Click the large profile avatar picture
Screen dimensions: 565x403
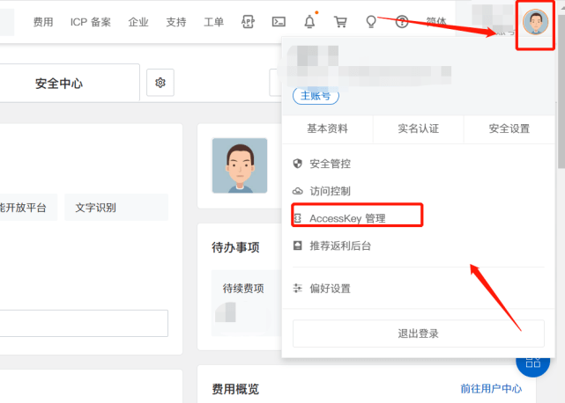240,165
